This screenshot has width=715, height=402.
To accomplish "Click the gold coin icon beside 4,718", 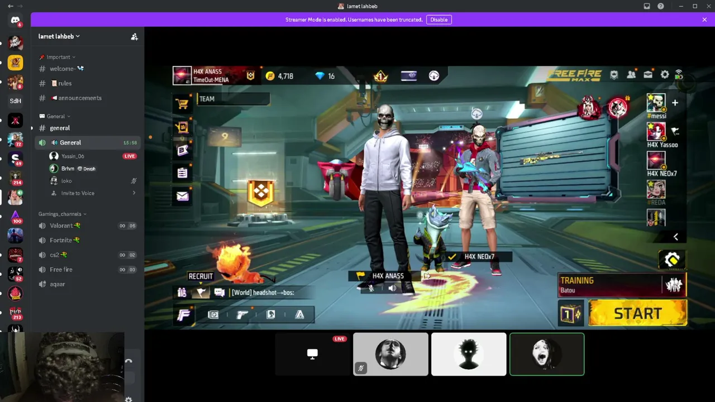I will (x=270, y=76).
